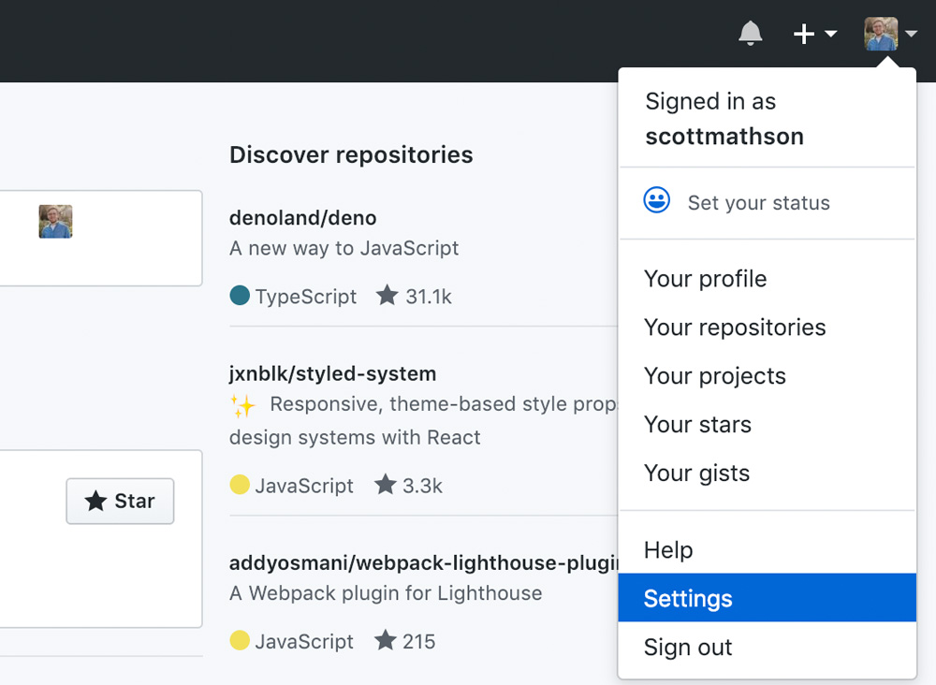Collapse the user menu dropdown arrow
Screen dimensions: 936x685
911,34
